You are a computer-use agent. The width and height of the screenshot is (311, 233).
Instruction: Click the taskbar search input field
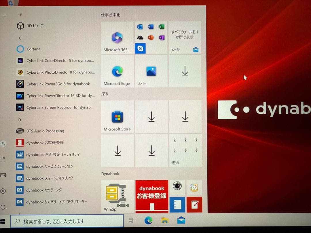pyautogui.click(x=66, y=221)
